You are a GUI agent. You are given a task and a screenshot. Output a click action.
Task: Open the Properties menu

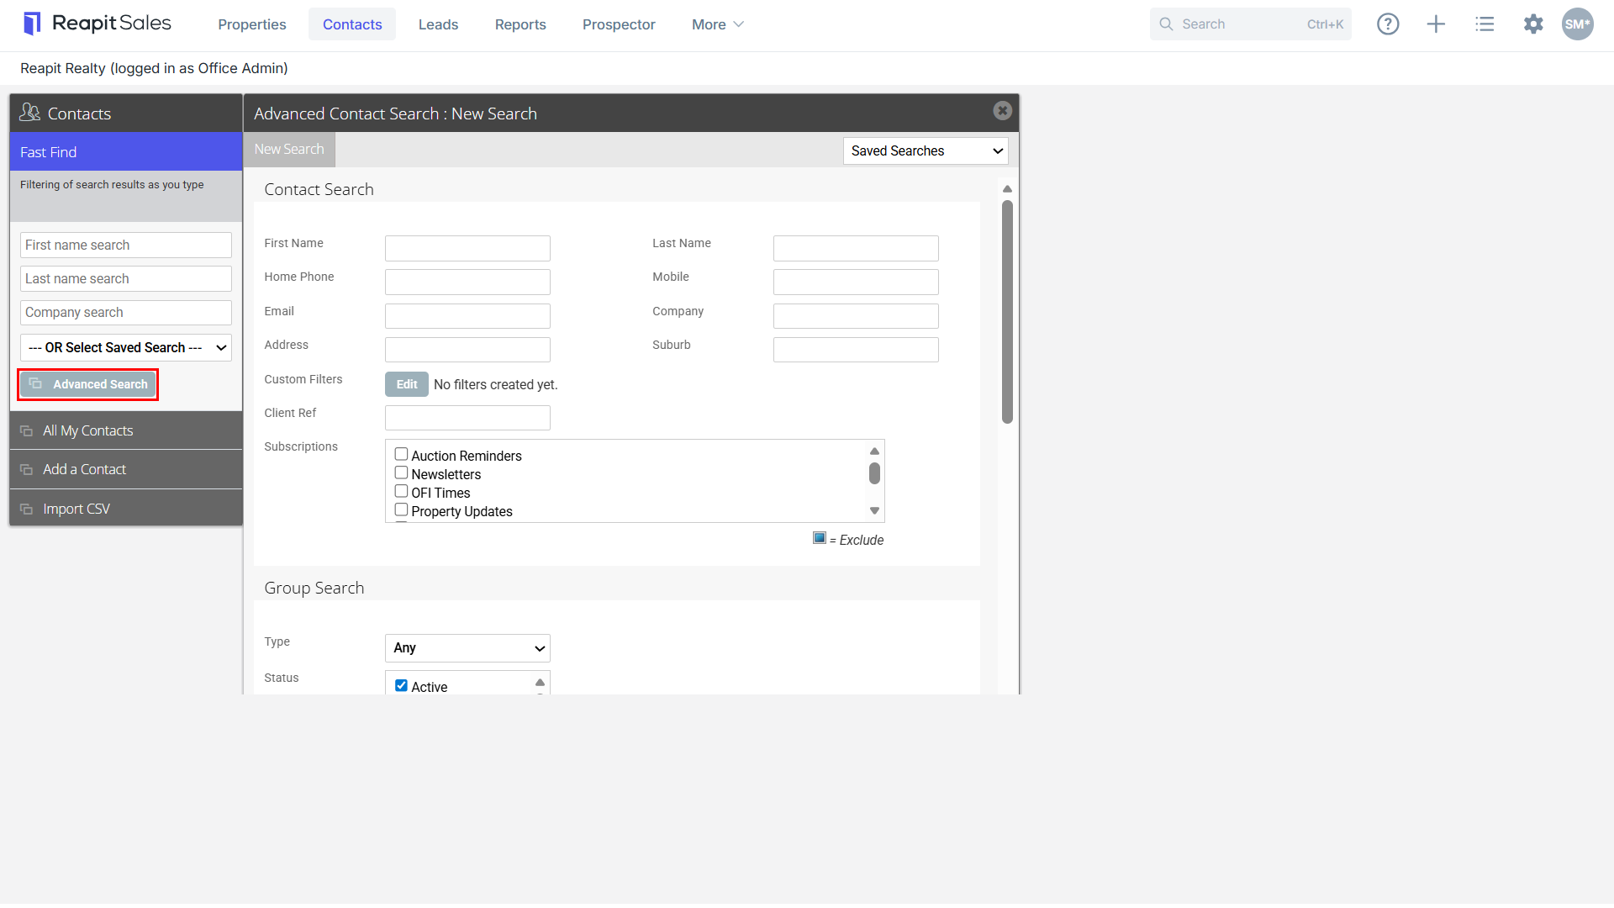point(252,24)
